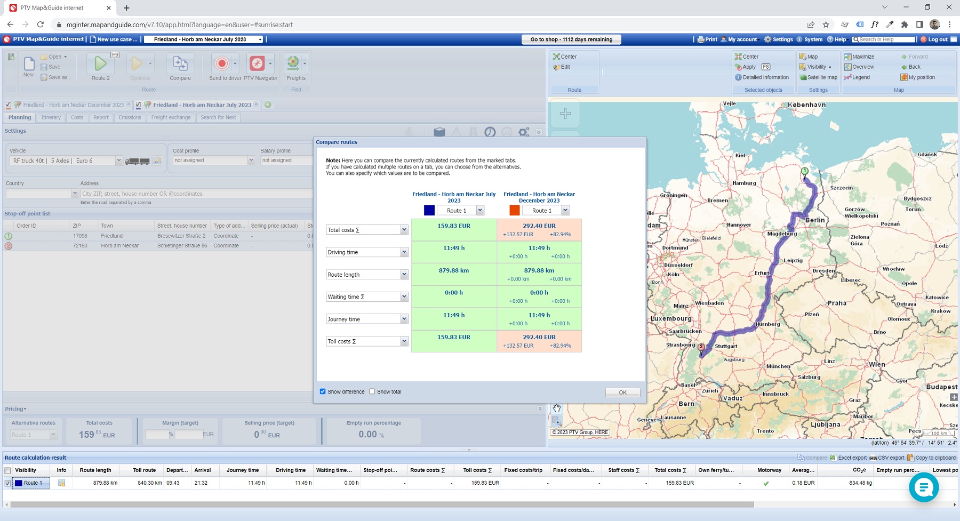The width and height of the screenshot is (960, 521).
Task: Click the Excel export icon
Action: (x=833, y=458)
